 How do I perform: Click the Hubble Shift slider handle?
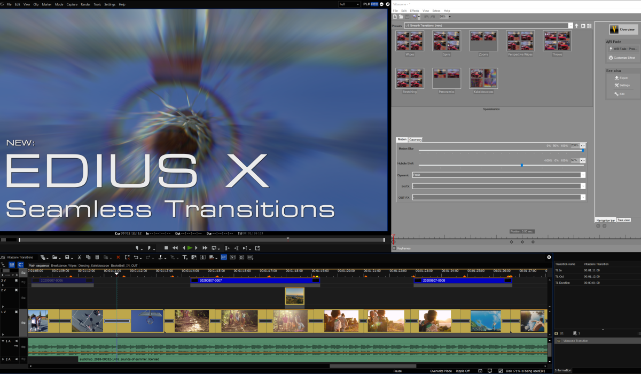pyautogui.click(x=522, y=165)
